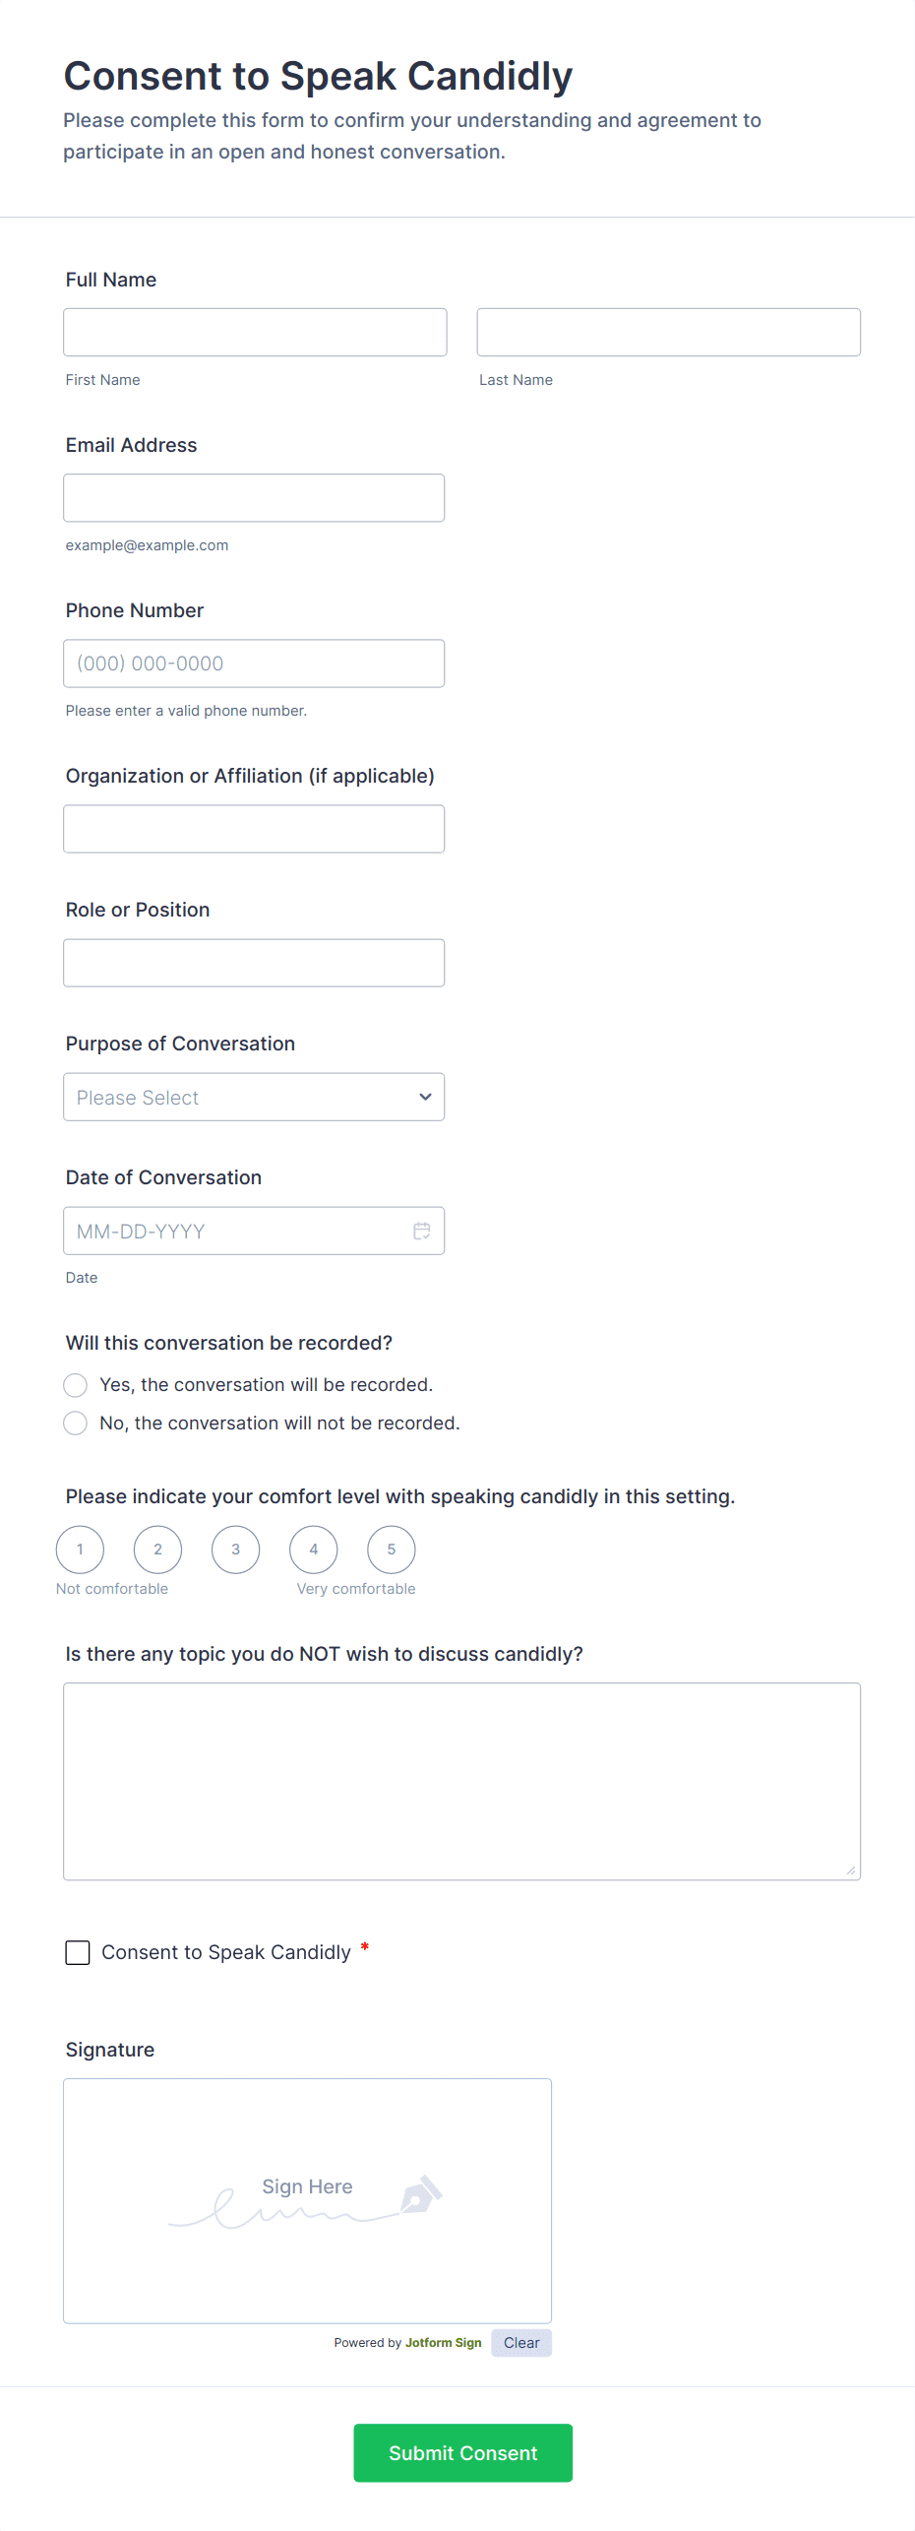Image resolution: width=915 pixels, height=2531 pixels.
Task: Select No, conversation will not be recorded
Action: 76,1424
